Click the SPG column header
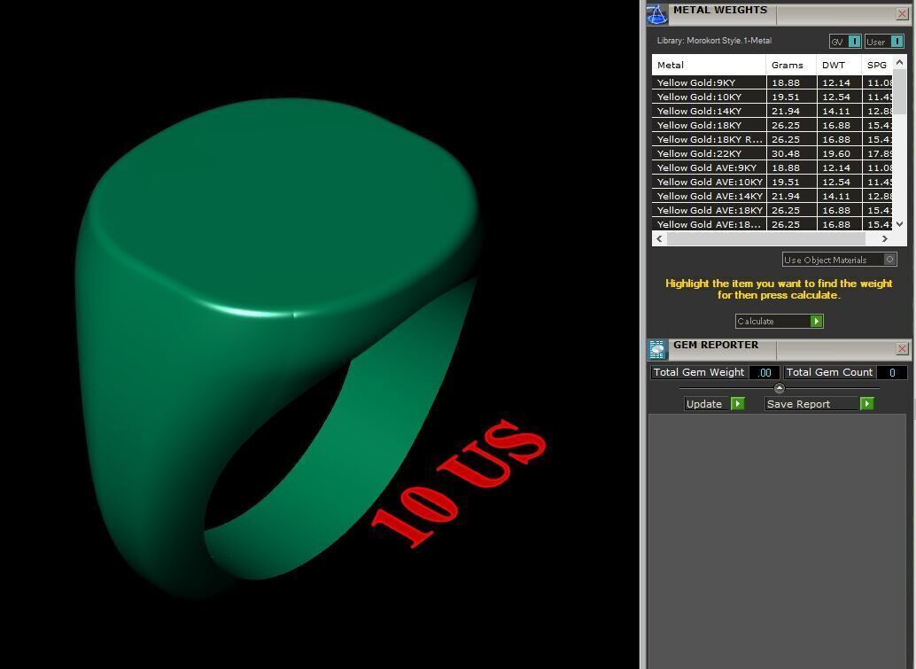Image resolution: width=916 pixels, height=669 pixels. pos(877,65)
